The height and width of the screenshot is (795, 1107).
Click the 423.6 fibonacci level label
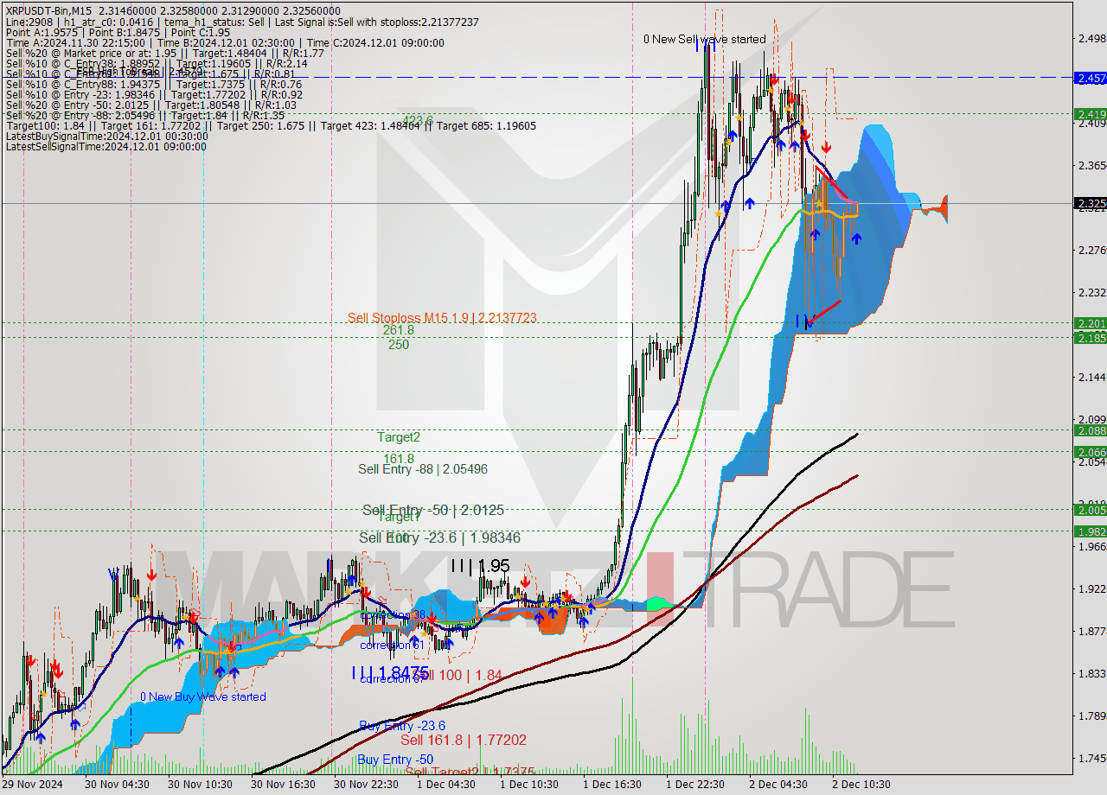(x=418, y=120)
